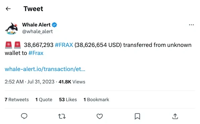Show the 7 Retweets list
Image resolution: width=200 pixels, height=124 pixels.
pyautogui.click(x=17, y=100)
